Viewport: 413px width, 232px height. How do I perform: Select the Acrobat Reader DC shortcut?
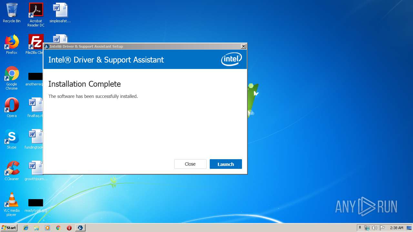pos(36,15)
